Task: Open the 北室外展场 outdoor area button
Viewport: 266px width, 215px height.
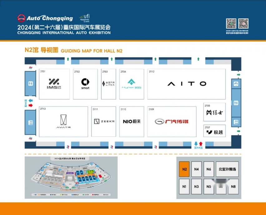Action: [227, 169]
